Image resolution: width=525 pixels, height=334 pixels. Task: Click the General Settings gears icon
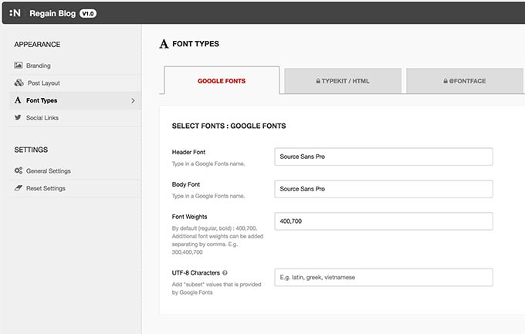pos(19,170)
